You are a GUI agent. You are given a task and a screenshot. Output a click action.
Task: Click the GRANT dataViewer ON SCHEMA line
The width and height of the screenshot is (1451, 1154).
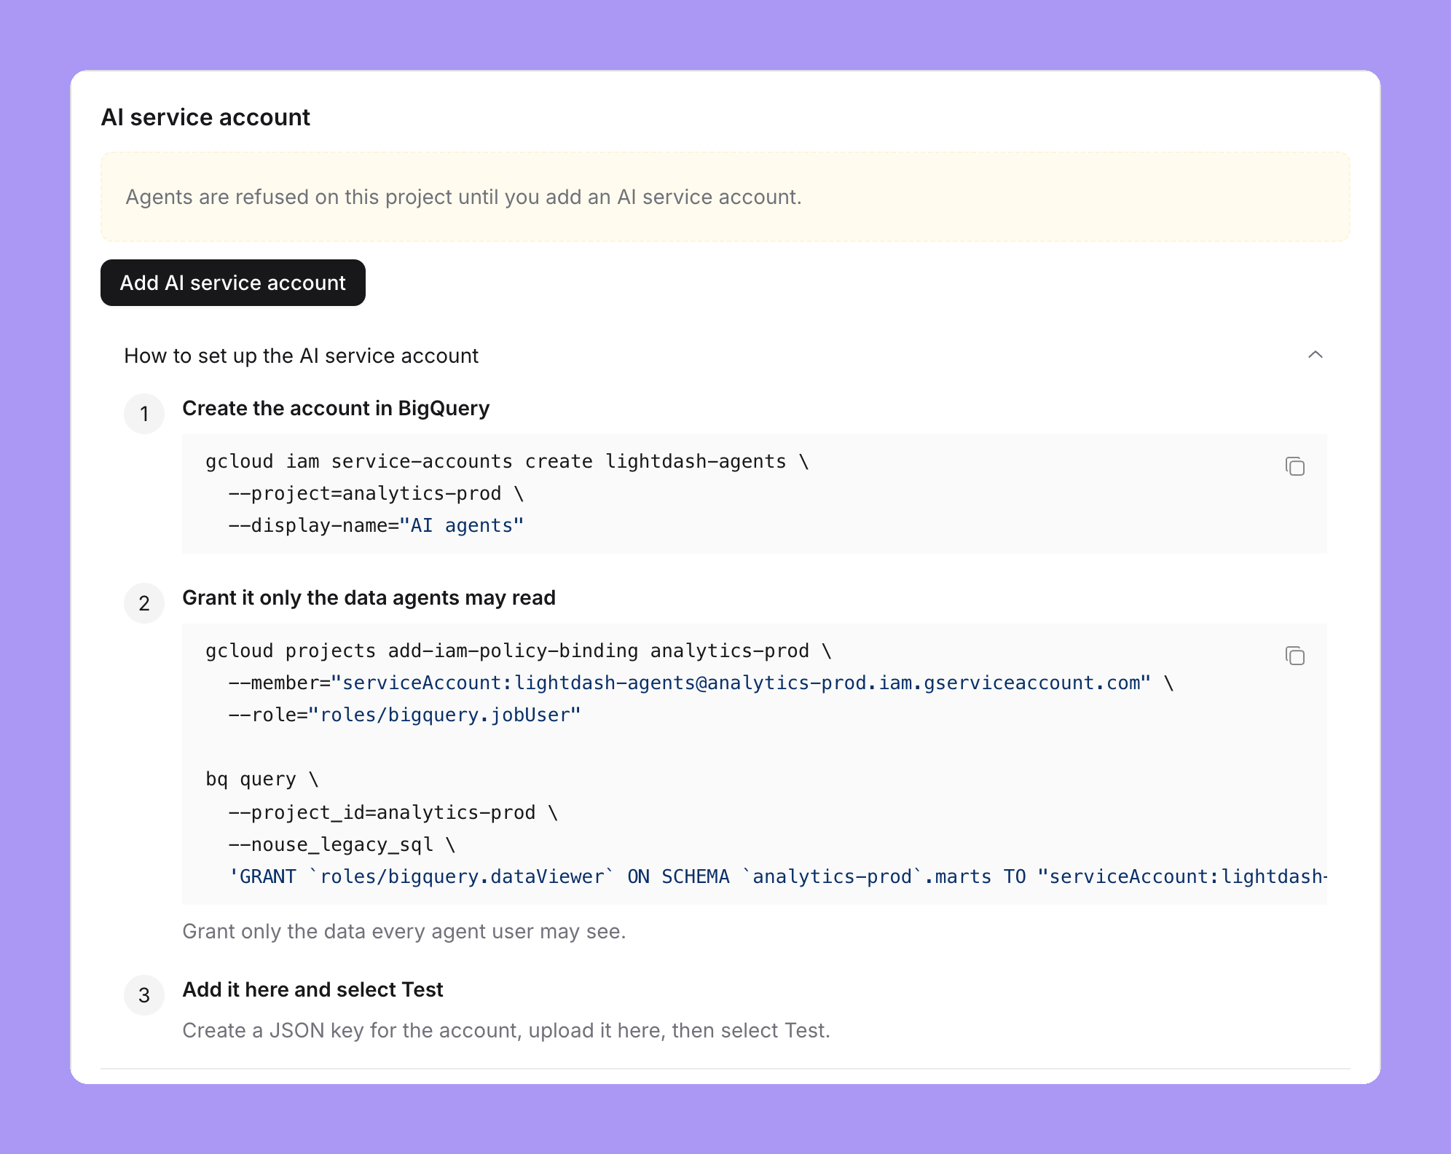[777, 876]
